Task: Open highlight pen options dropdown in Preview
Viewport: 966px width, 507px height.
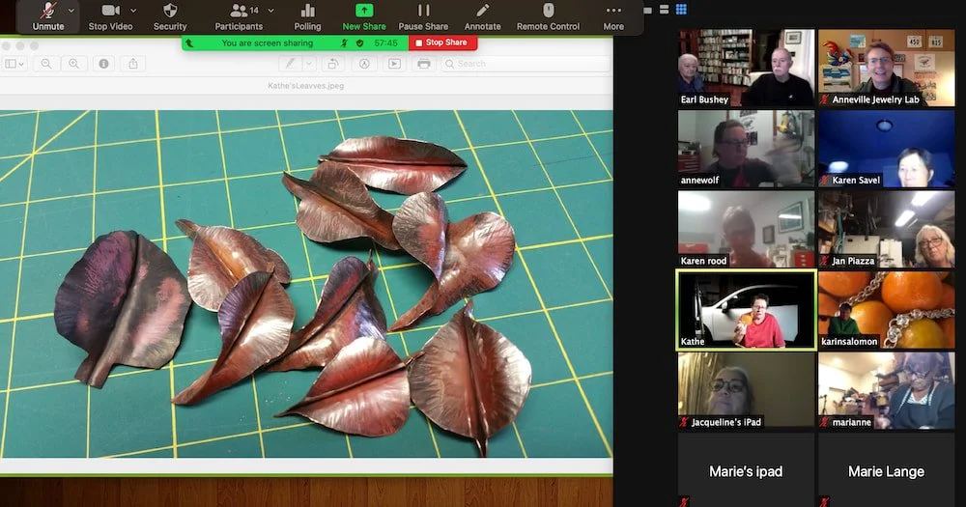Action: 309,64
